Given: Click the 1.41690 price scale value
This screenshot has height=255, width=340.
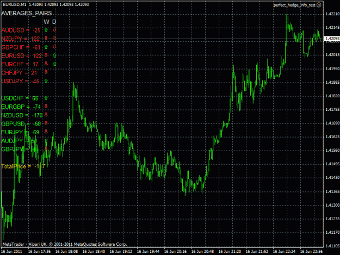Looking at the screenshot, I should pyautogui.click(x=332, y=123).
